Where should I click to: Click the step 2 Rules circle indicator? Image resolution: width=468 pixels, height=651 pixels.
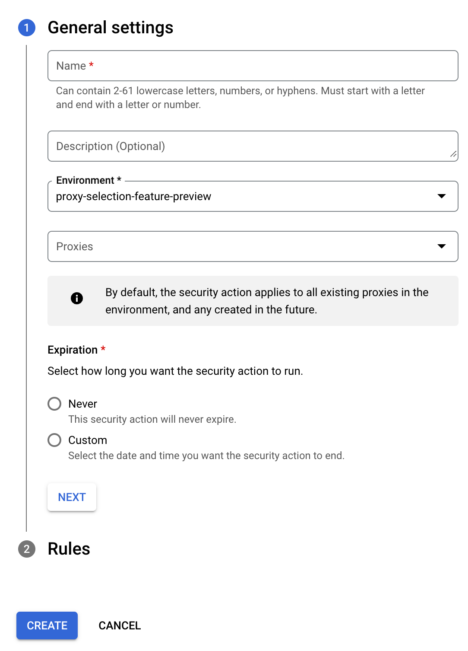click(27, 549)
